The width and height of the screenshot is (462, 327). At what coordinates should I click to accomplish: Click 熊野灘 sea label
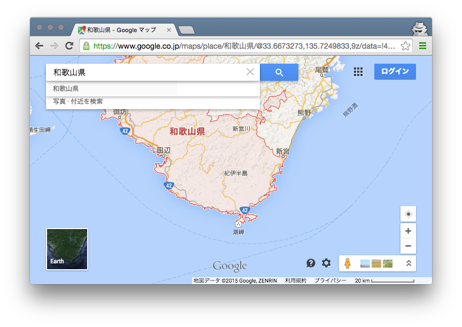pos(350,110)
